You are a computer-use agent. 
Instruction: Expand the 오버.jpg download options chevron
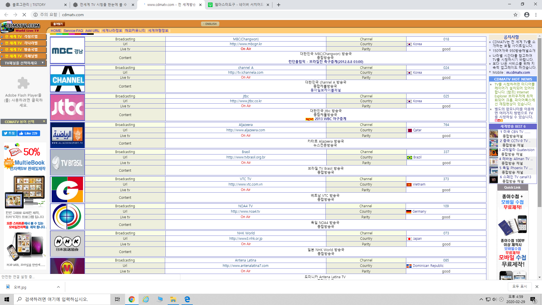[x=58, y=287]
